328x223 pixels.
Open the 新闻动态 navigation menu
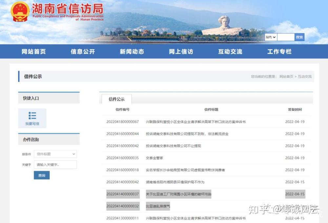coord(131,52)
